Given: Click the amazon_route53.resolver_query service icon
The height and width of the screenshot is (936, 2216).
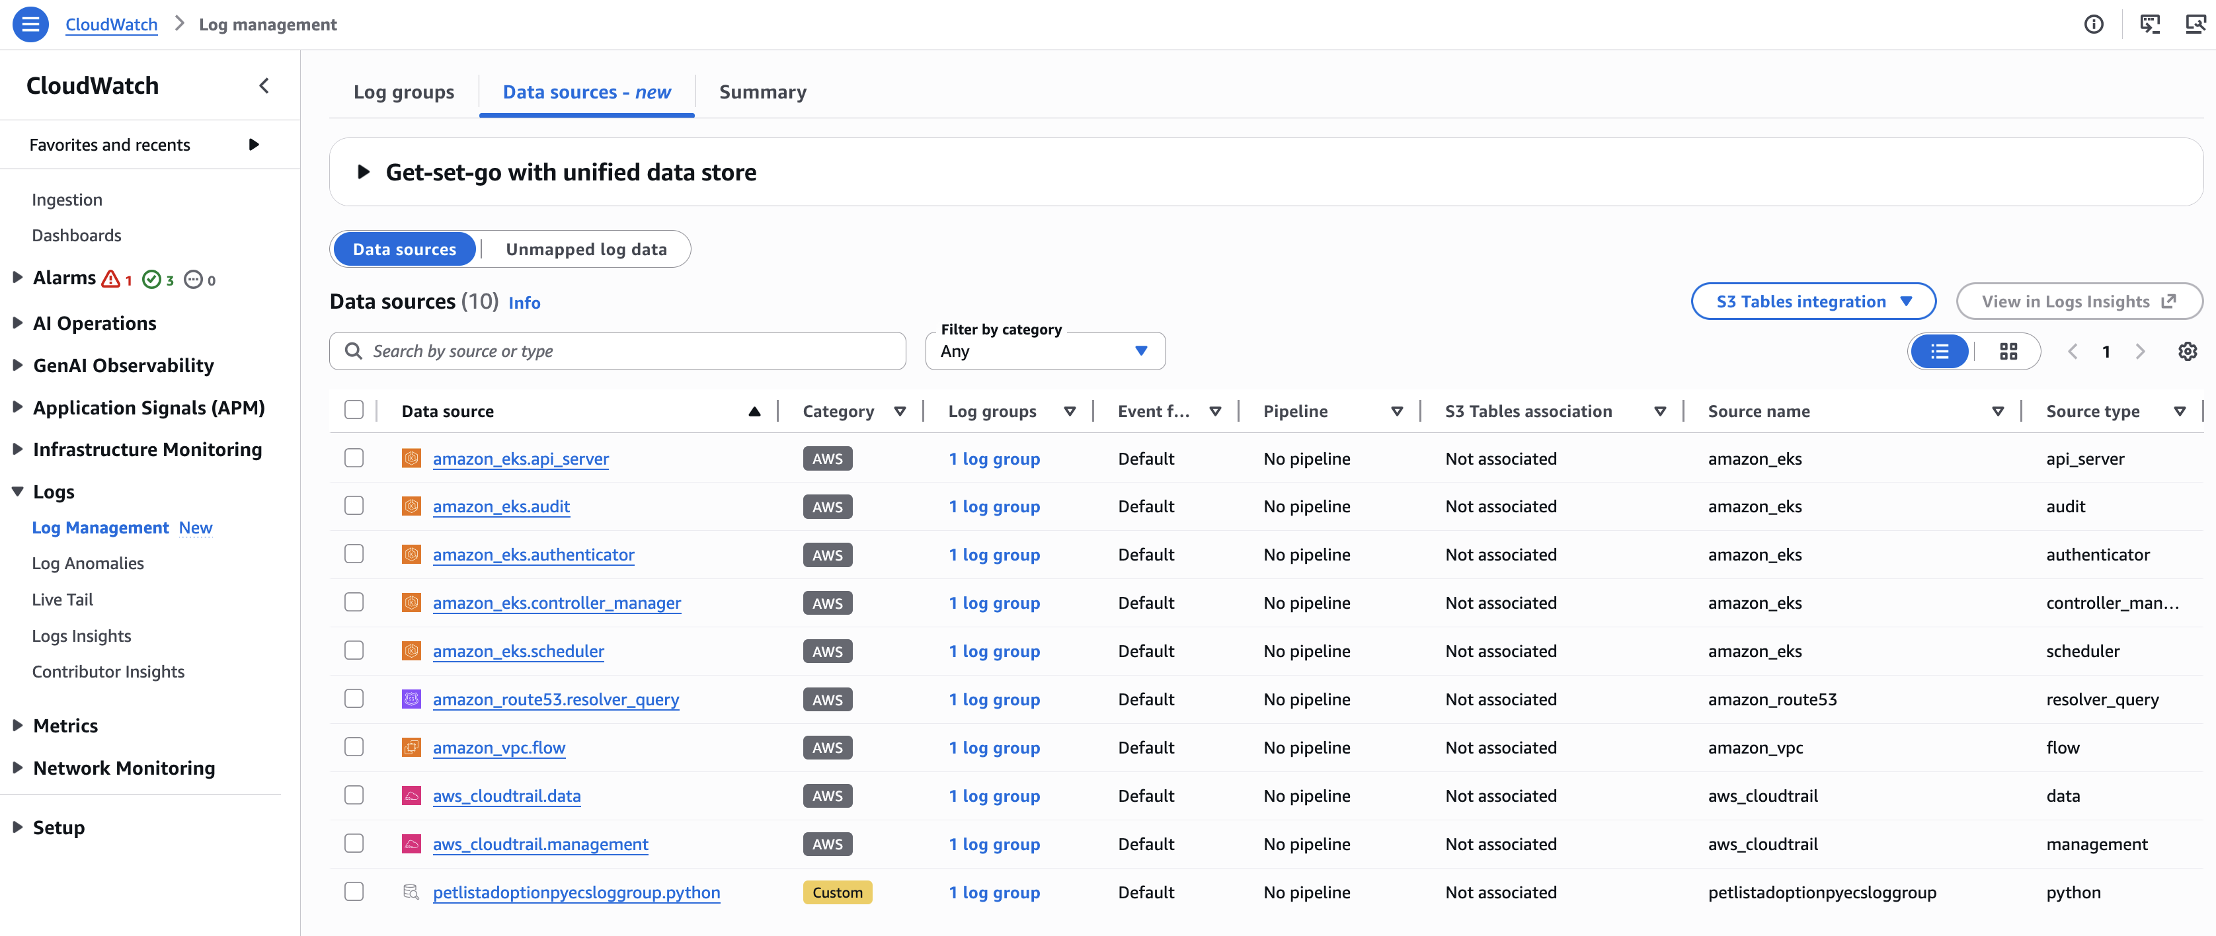Looking at the screenshot, I should click(411, 699).
